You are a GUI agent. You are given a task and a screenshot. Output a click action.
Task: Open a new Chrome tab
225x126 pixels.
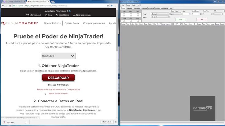[53, 2]
